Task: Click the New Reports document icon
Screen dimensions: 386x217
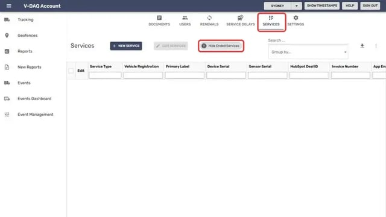Action: (7, 67)
